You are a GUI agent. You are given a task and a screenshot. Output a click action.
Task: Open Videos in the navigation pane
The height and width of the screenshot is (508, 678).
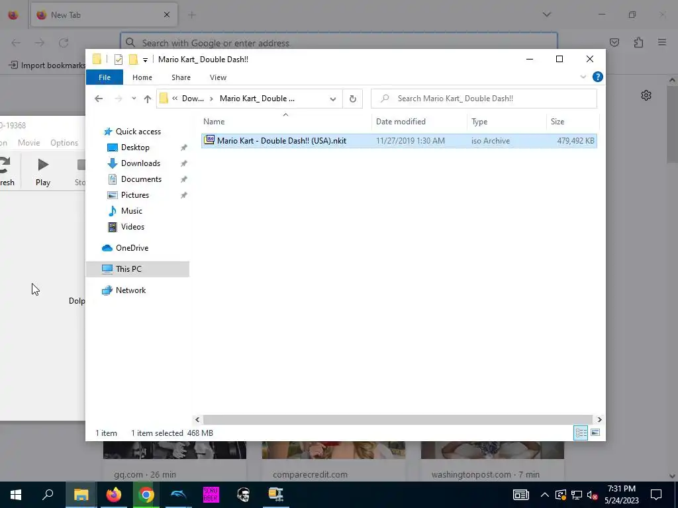coord(132,227)
